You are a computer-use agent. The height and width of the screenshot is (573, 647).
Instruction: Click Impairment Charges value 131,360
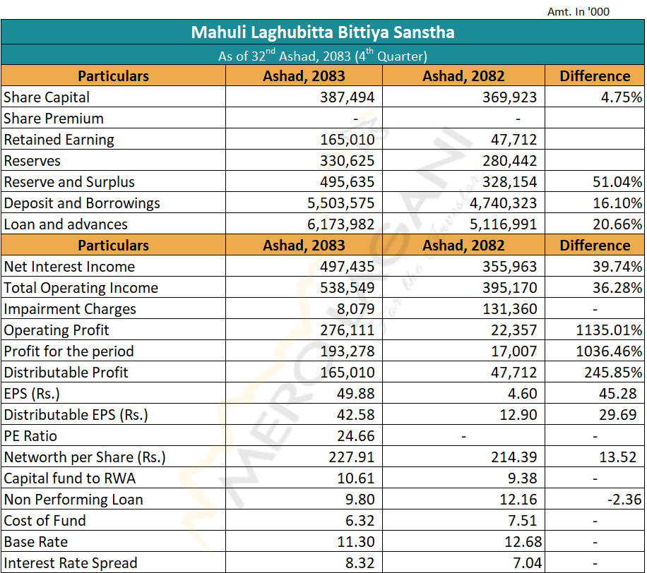(509, 309)
